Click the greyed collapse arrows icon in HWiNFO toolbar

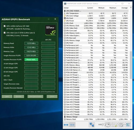72,125
